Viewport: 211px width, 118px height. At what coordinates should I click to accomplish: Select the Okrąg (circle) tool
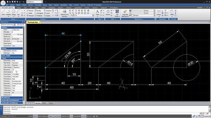tap(14, 12)
